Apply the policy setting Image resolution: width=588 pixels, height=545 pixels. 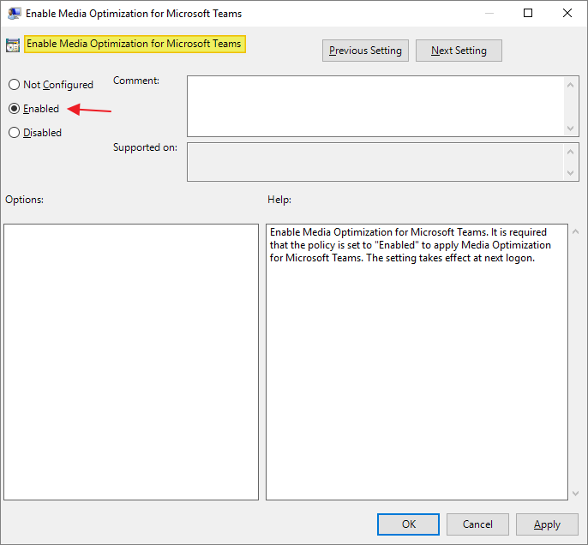tap(547, 524)
